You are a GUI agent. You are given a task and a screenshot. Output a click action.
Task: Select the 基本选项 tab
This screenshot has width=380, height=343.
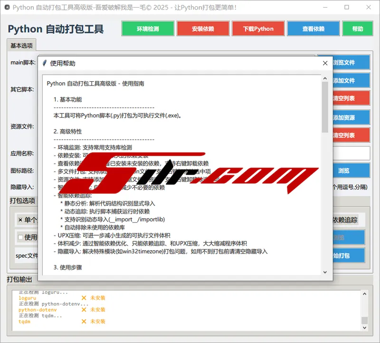(x=21, y=45)
